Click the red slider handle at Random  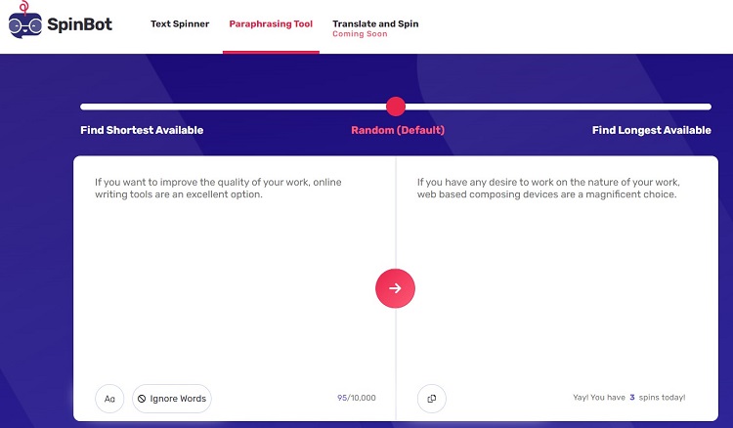point(396,107)
